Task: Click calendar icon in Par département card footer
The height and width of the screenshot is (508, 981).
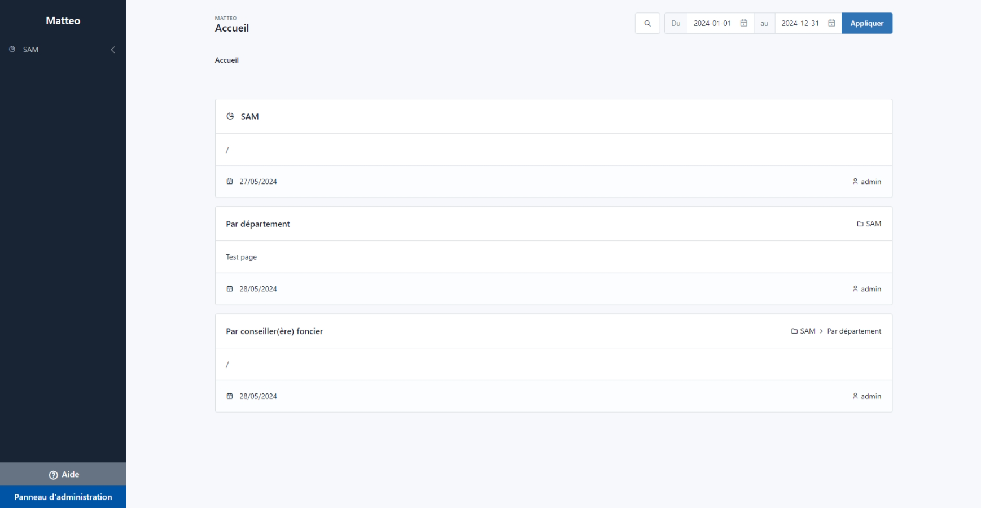Action: click(230, 289)
